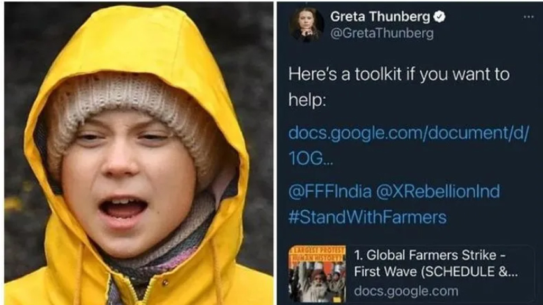Click the truncated 1OG... link text
The width and height of the screenshot is (543, 305).
tap(310, 159)
